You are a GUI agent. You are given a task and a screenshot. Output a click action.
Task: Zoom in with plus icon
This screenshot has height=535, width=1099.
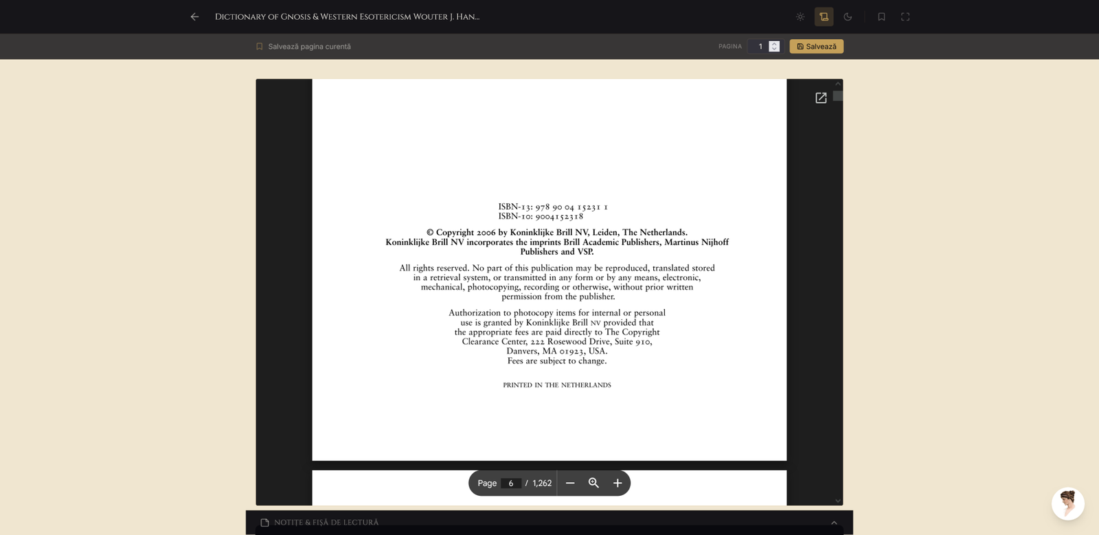pos(618,483)
